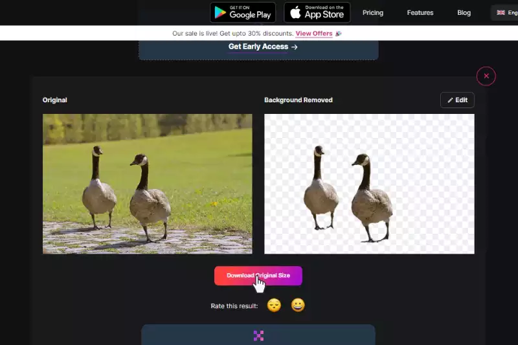This screenshot has width=518, height=345.
Task: Edit the background removed image
Action: (x=457, y=100)
